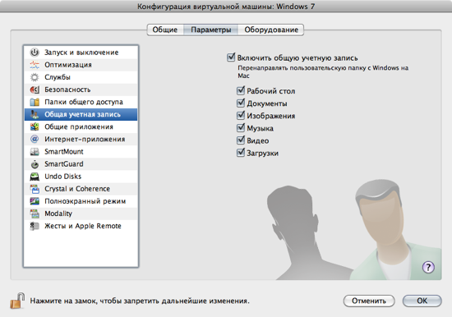Image resolution: width=452 pixels, height=317 pixels.
Task: Click the Оптимизация graph icon
Action: click(x=35, y=65)
